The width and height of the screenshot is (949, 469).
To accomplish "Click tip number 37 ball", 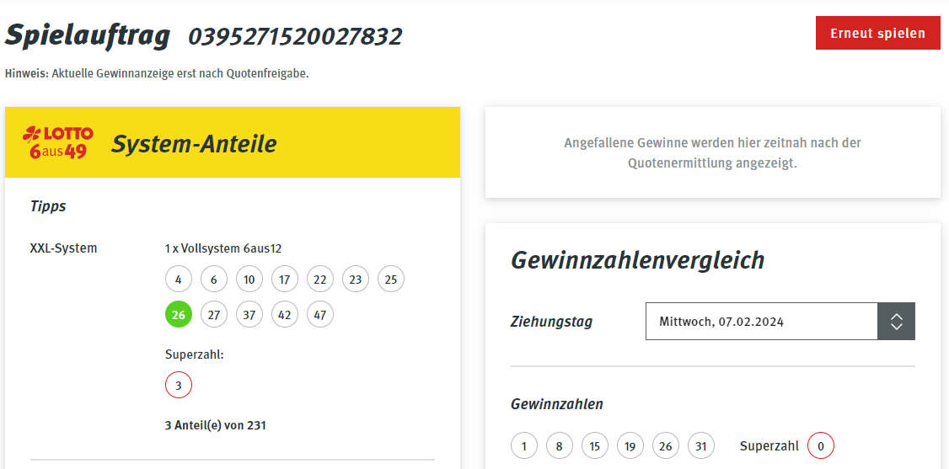I will click(x=249, y=314).
